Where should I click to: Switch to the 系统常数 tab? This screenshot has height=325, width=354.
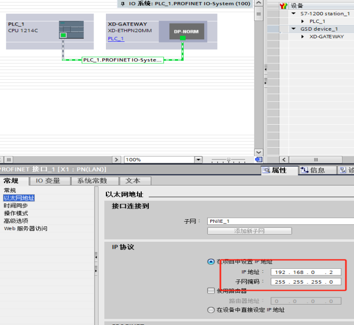pyautogui.click(x=94, y=181)
